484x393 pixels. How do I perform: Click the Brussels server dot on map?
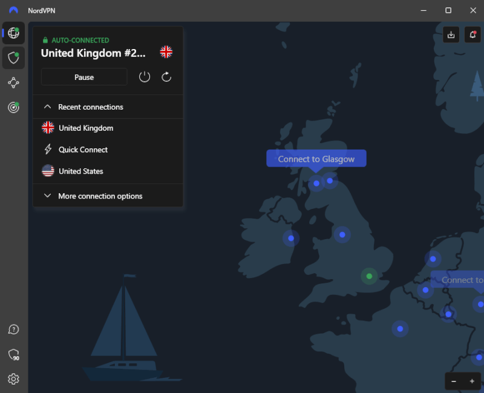click(x=426, y=290)
